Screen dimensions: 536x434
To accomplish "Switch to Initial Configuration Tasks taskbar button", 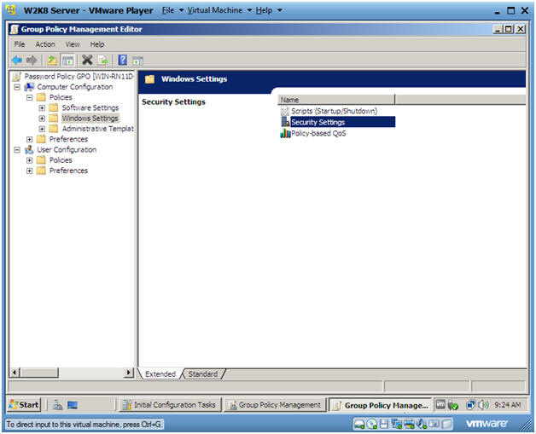I will point(170,405).
